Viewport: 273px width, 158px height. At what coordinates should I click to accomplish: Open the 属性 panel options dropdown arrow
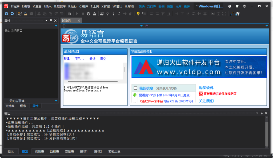pos(46,20)
